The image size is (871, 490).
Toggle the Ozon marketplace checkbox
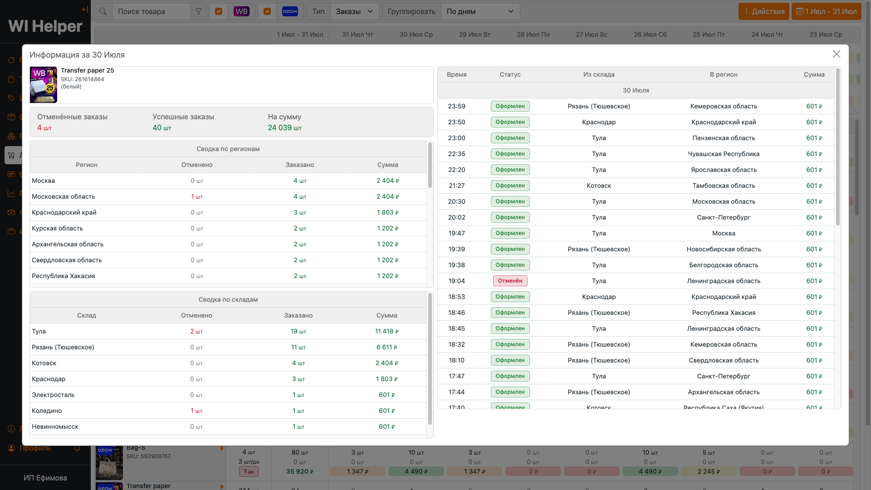pos(267,11)
